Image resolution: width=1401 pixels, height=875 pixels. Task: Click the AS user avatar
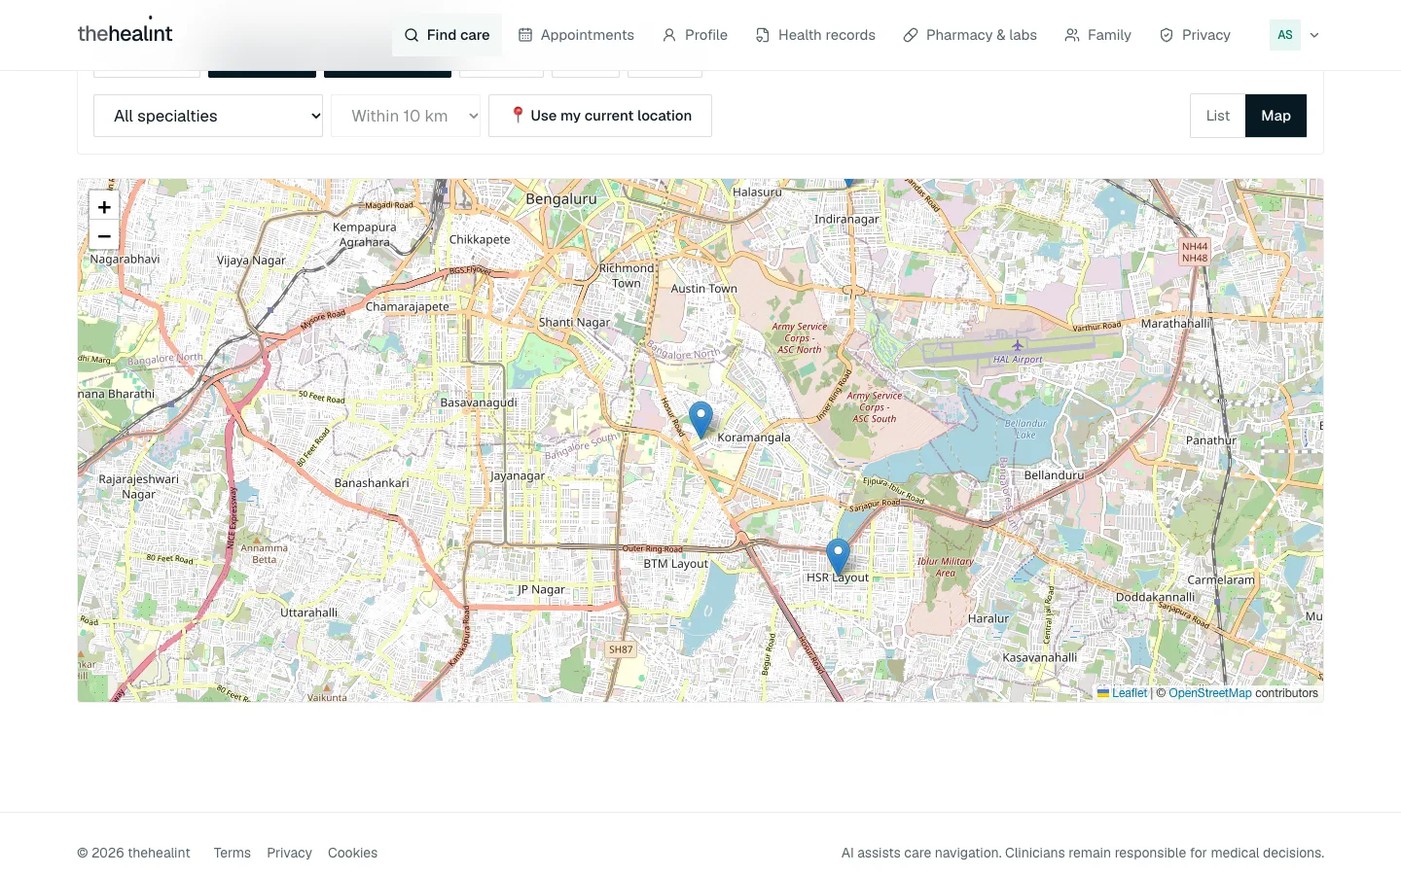pyautogui.click(x=1285, y=35)
